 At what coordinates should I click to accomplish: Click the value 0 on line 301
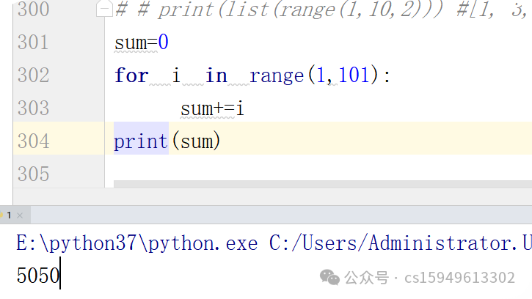point(163,43)
